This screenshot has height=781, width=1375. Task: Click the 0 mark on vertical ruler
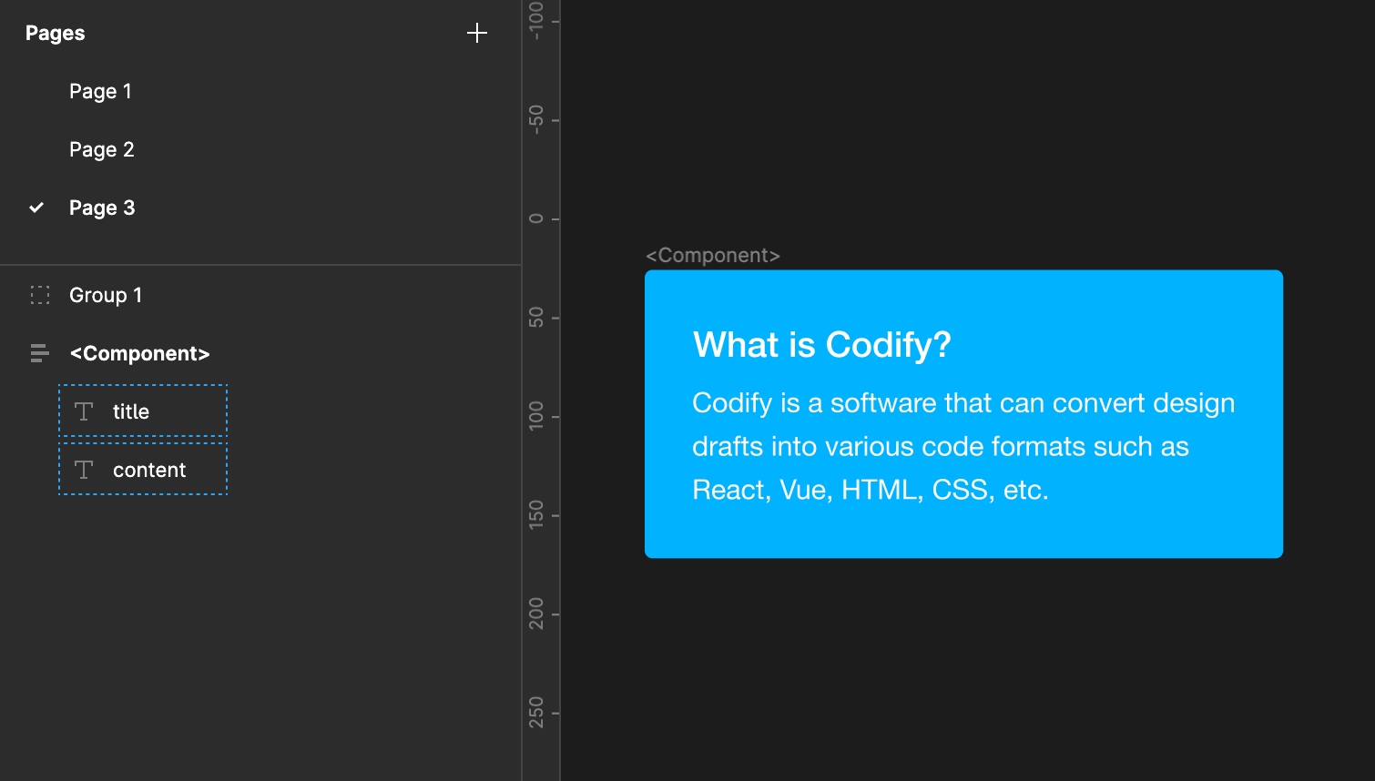click(x=536, y=219)
